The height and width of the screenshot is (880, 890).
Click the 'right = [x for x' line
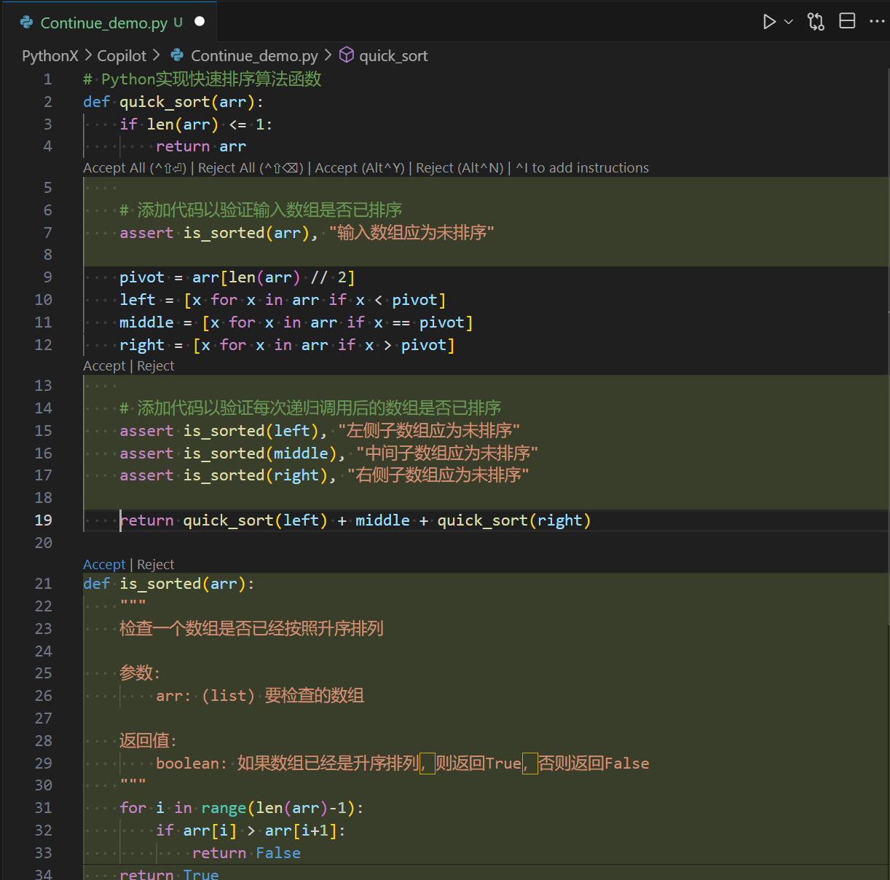(x=288, y=345)
